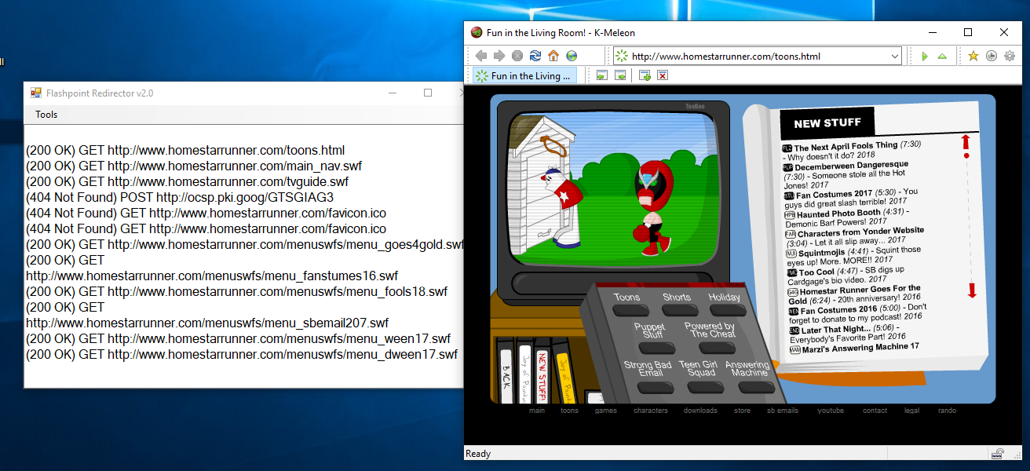Expand the URL bar dropdown arrow
1030x471 pixels.
895,57
